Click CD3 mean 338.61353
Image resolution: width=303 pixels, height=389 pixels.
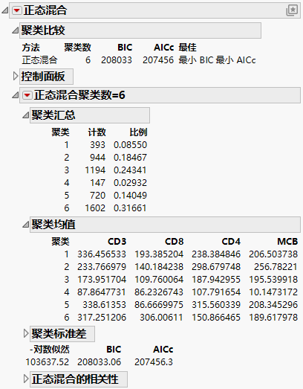click(104, 305)
